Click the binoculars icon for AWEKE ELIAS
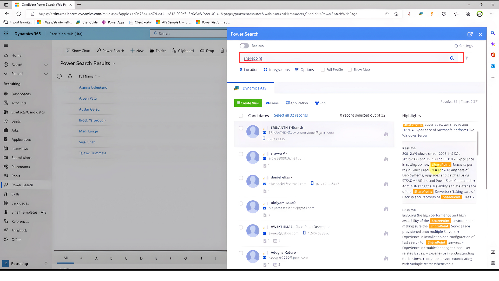Image resolution: width=499 pixels, height=281 pixels. pyautogui.click(x=386, y=233)
